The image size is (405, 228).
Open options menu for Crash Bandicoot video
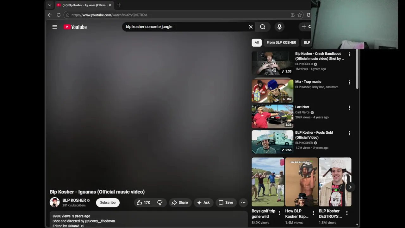click(349, 54)
